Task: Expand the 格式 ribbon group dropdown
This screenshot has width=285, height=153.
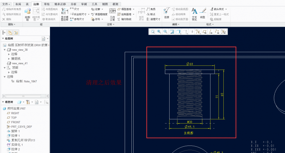Action: (210, 24)
